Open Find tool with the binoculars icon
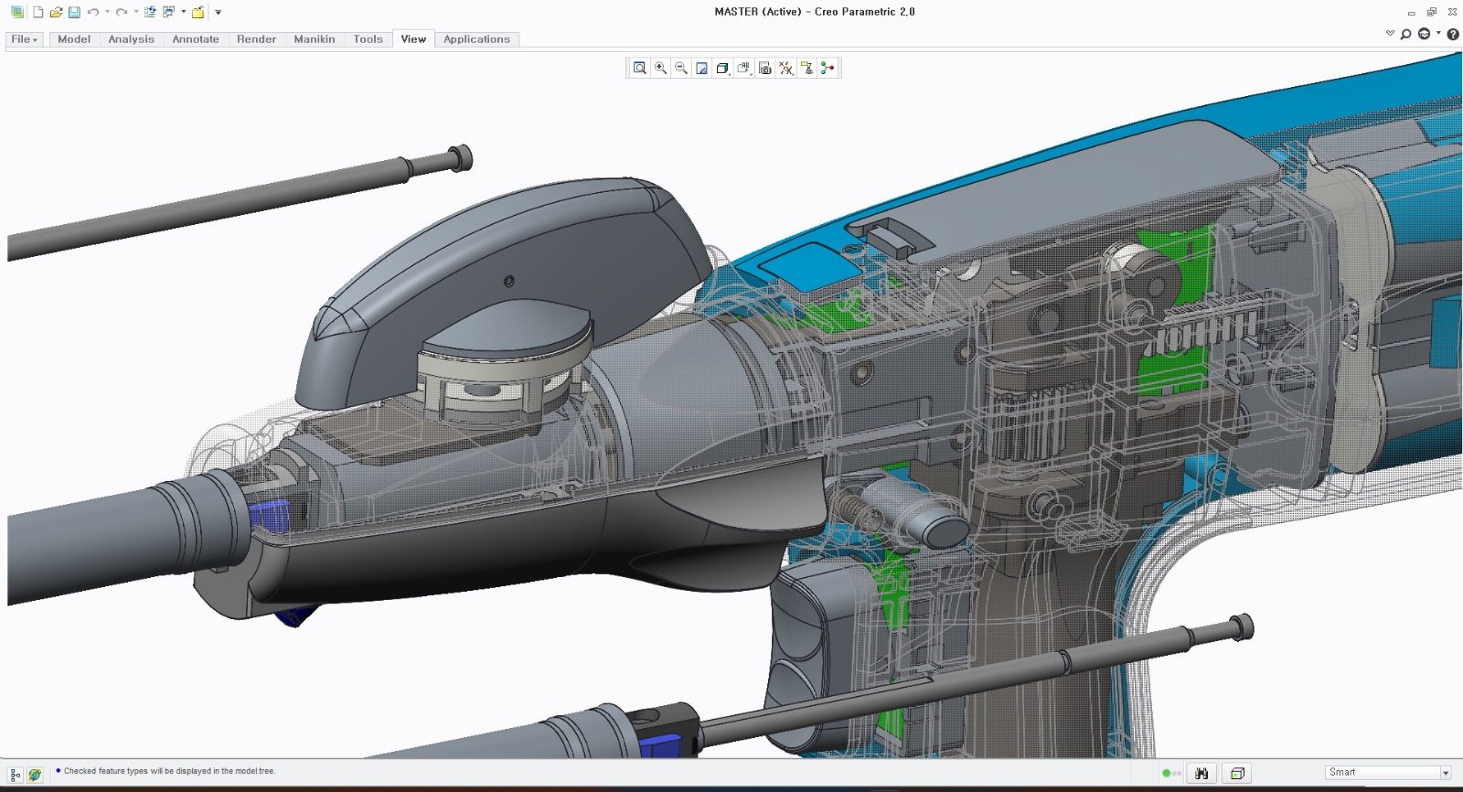The width and height of the screenshot is (1463, 792). [1201, 774]
